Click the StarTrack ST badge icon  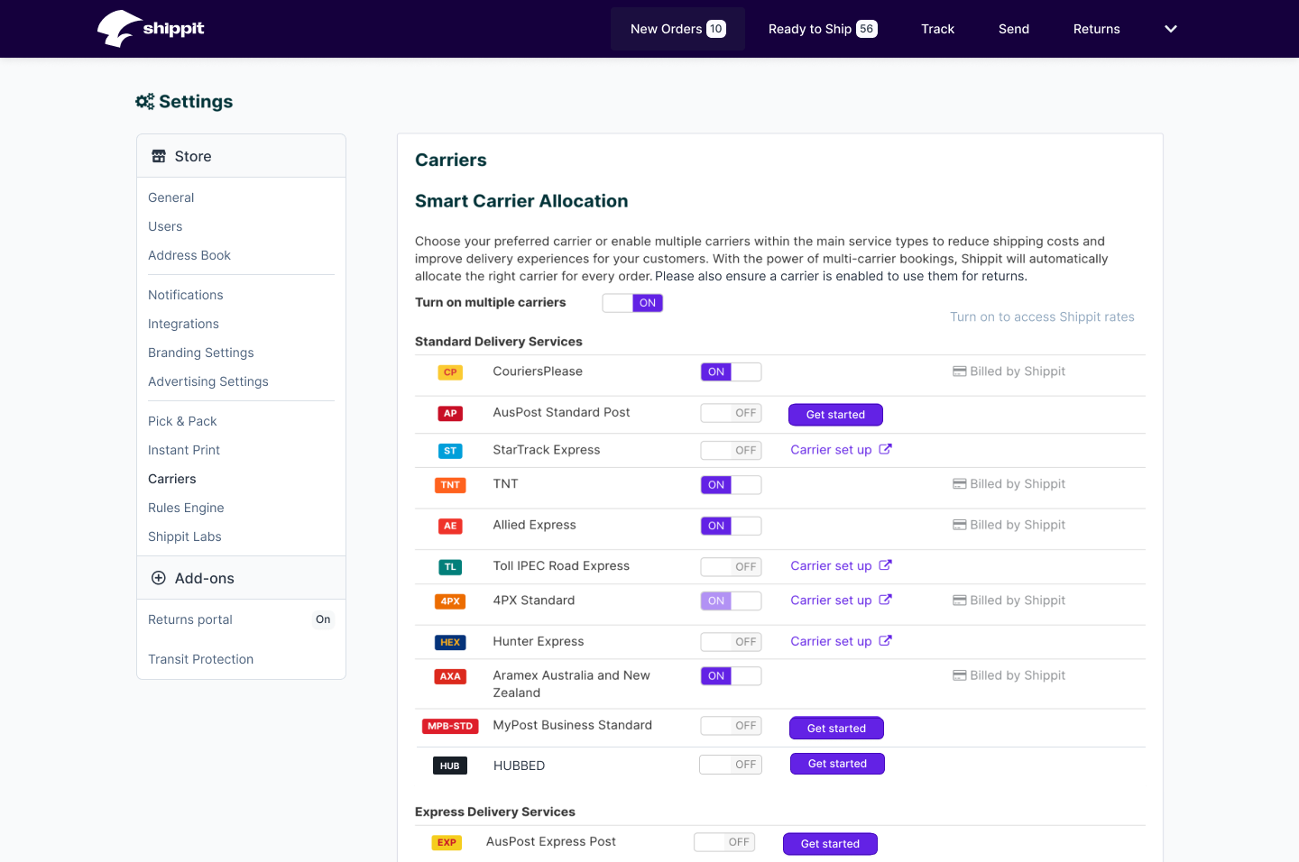coord(450,451)
